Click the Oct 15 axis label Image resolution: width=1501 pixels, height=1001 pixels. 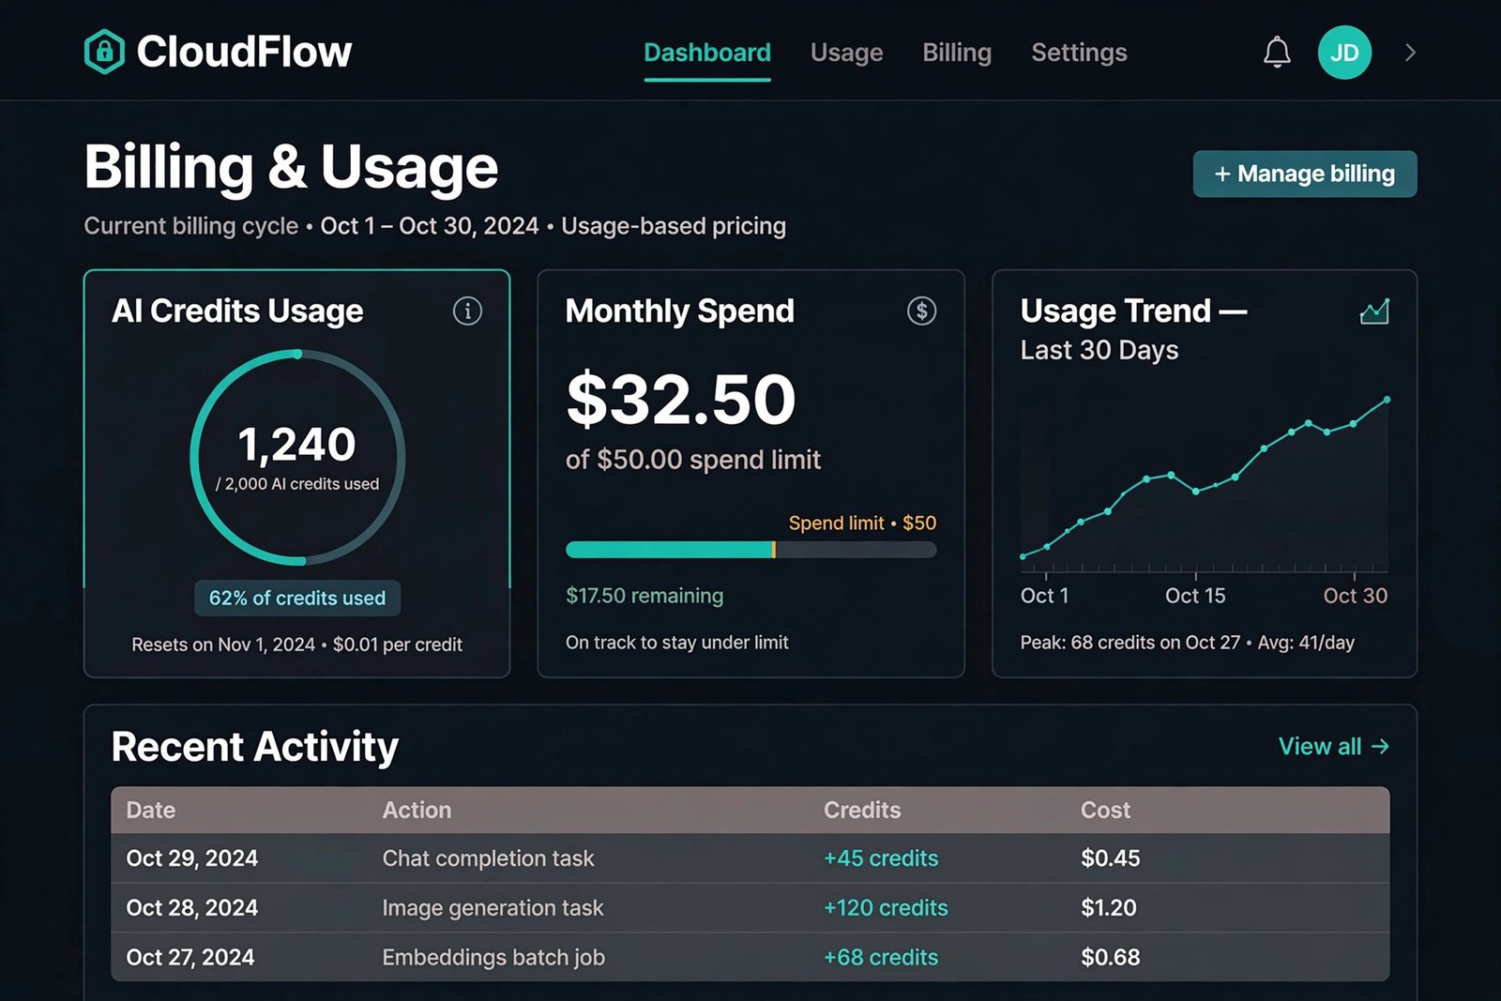pyautogui.click(x=1195, y=596)
